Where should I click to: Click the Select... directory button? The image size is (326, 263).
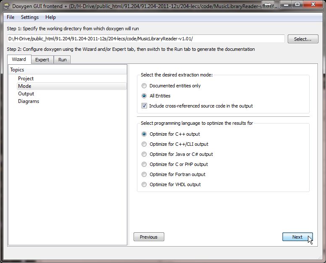pyautogui.click(x=303, y=39)
